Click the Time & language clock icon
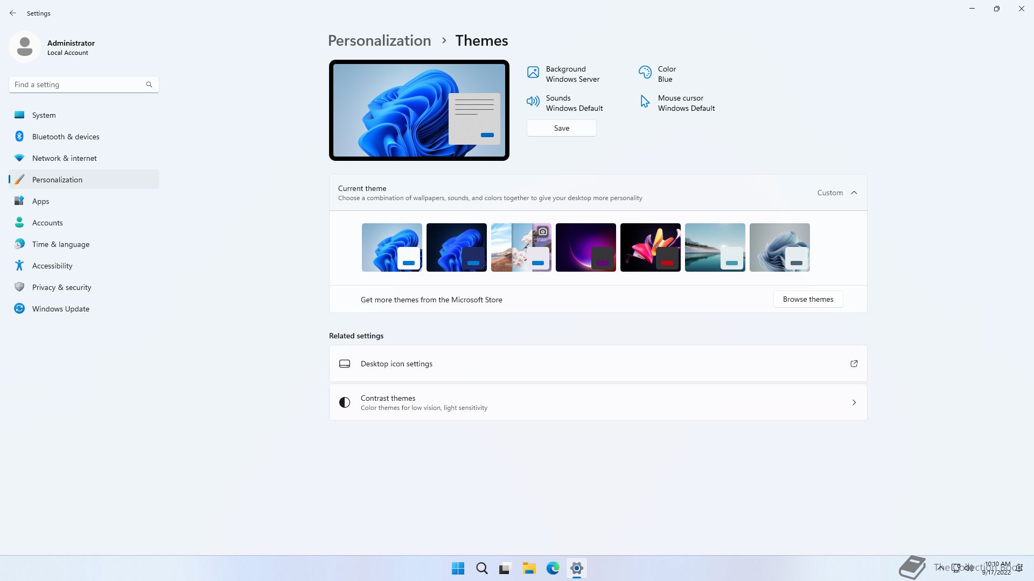The image size is (1034, 581). click(19, 244)
